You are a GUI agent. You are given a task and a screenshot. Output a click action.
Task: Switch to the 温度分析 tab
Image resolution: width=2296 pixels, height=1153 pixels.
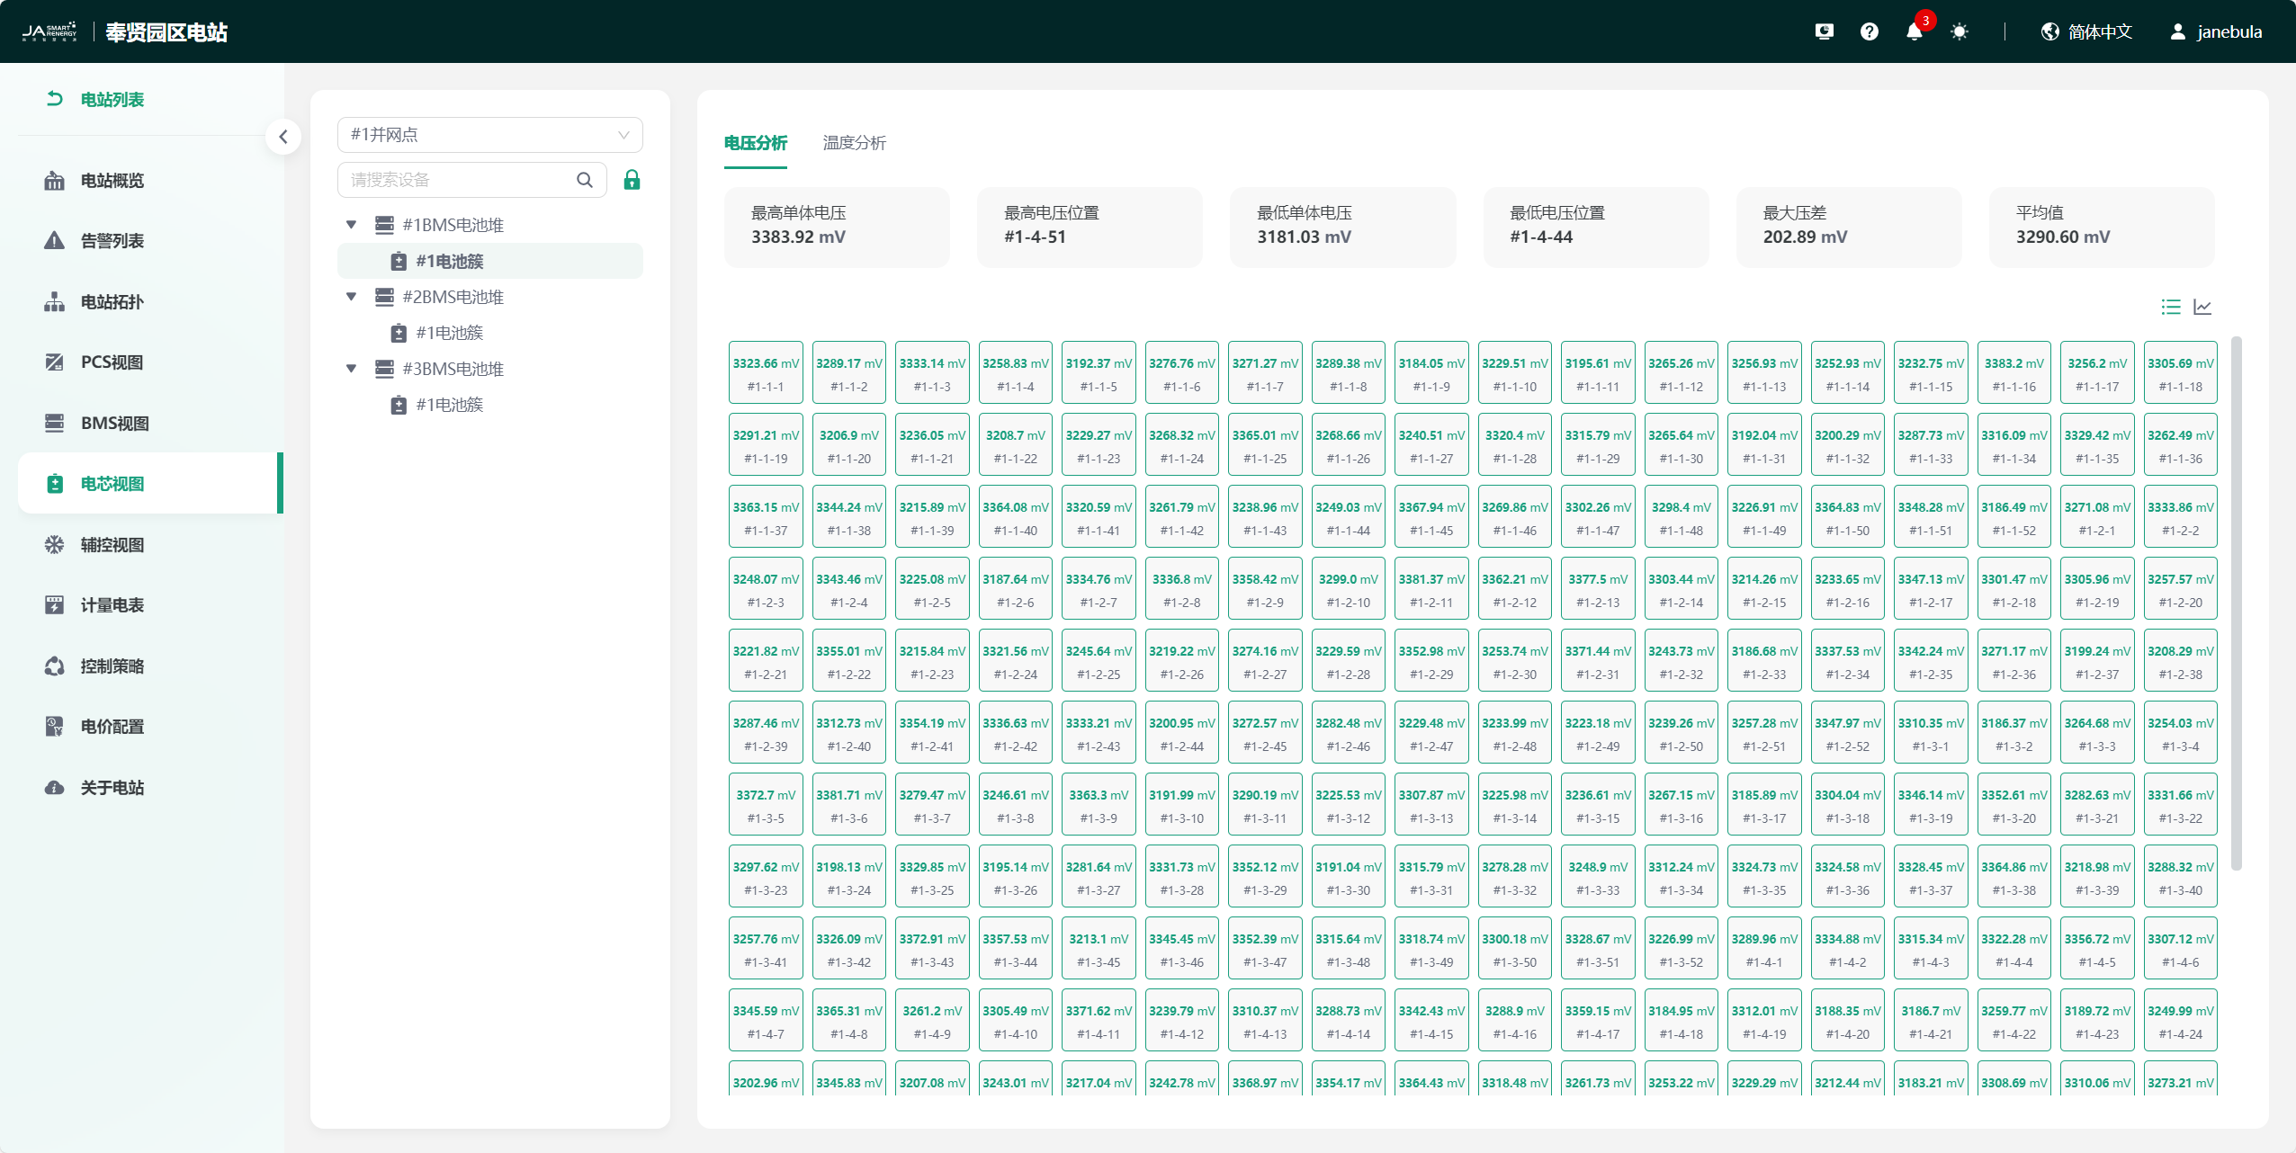pos(854,143)
